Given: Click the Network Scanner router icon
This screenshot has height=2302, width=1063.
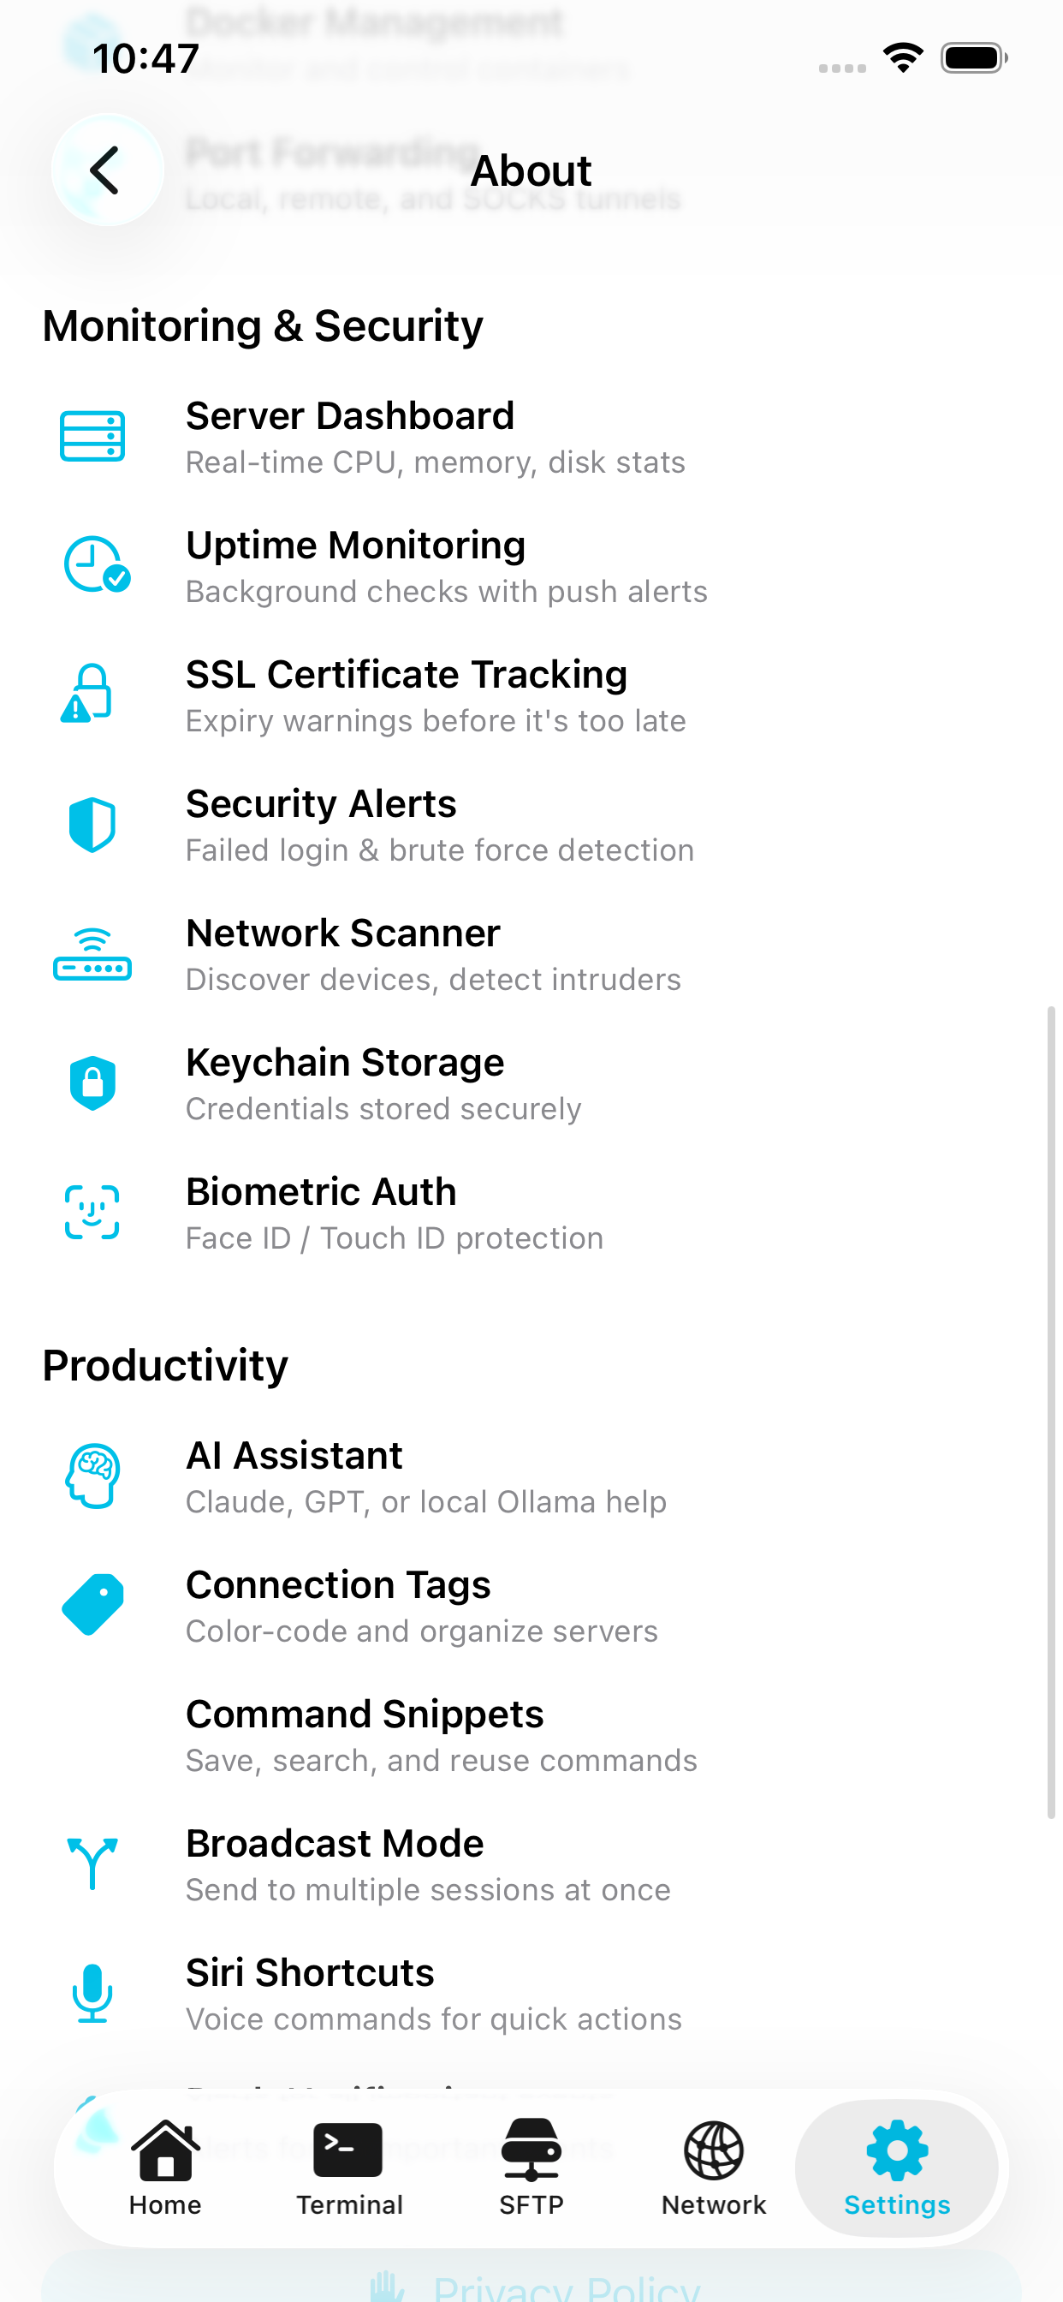Looking at the screenshot, I should (x=92, y=953).
